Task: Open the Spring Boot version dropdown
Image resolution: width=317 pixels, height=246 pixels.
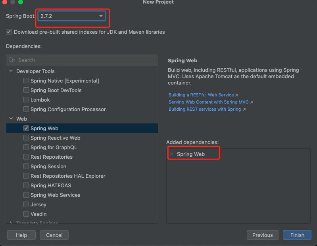Action: pyautogui.click(x=72, y=16)
